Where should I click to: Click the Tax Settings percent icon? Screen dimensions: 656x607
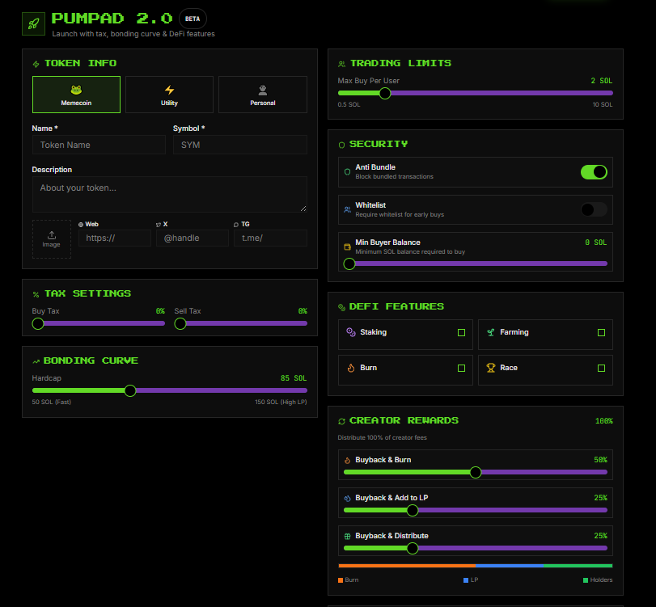(36, 294)
